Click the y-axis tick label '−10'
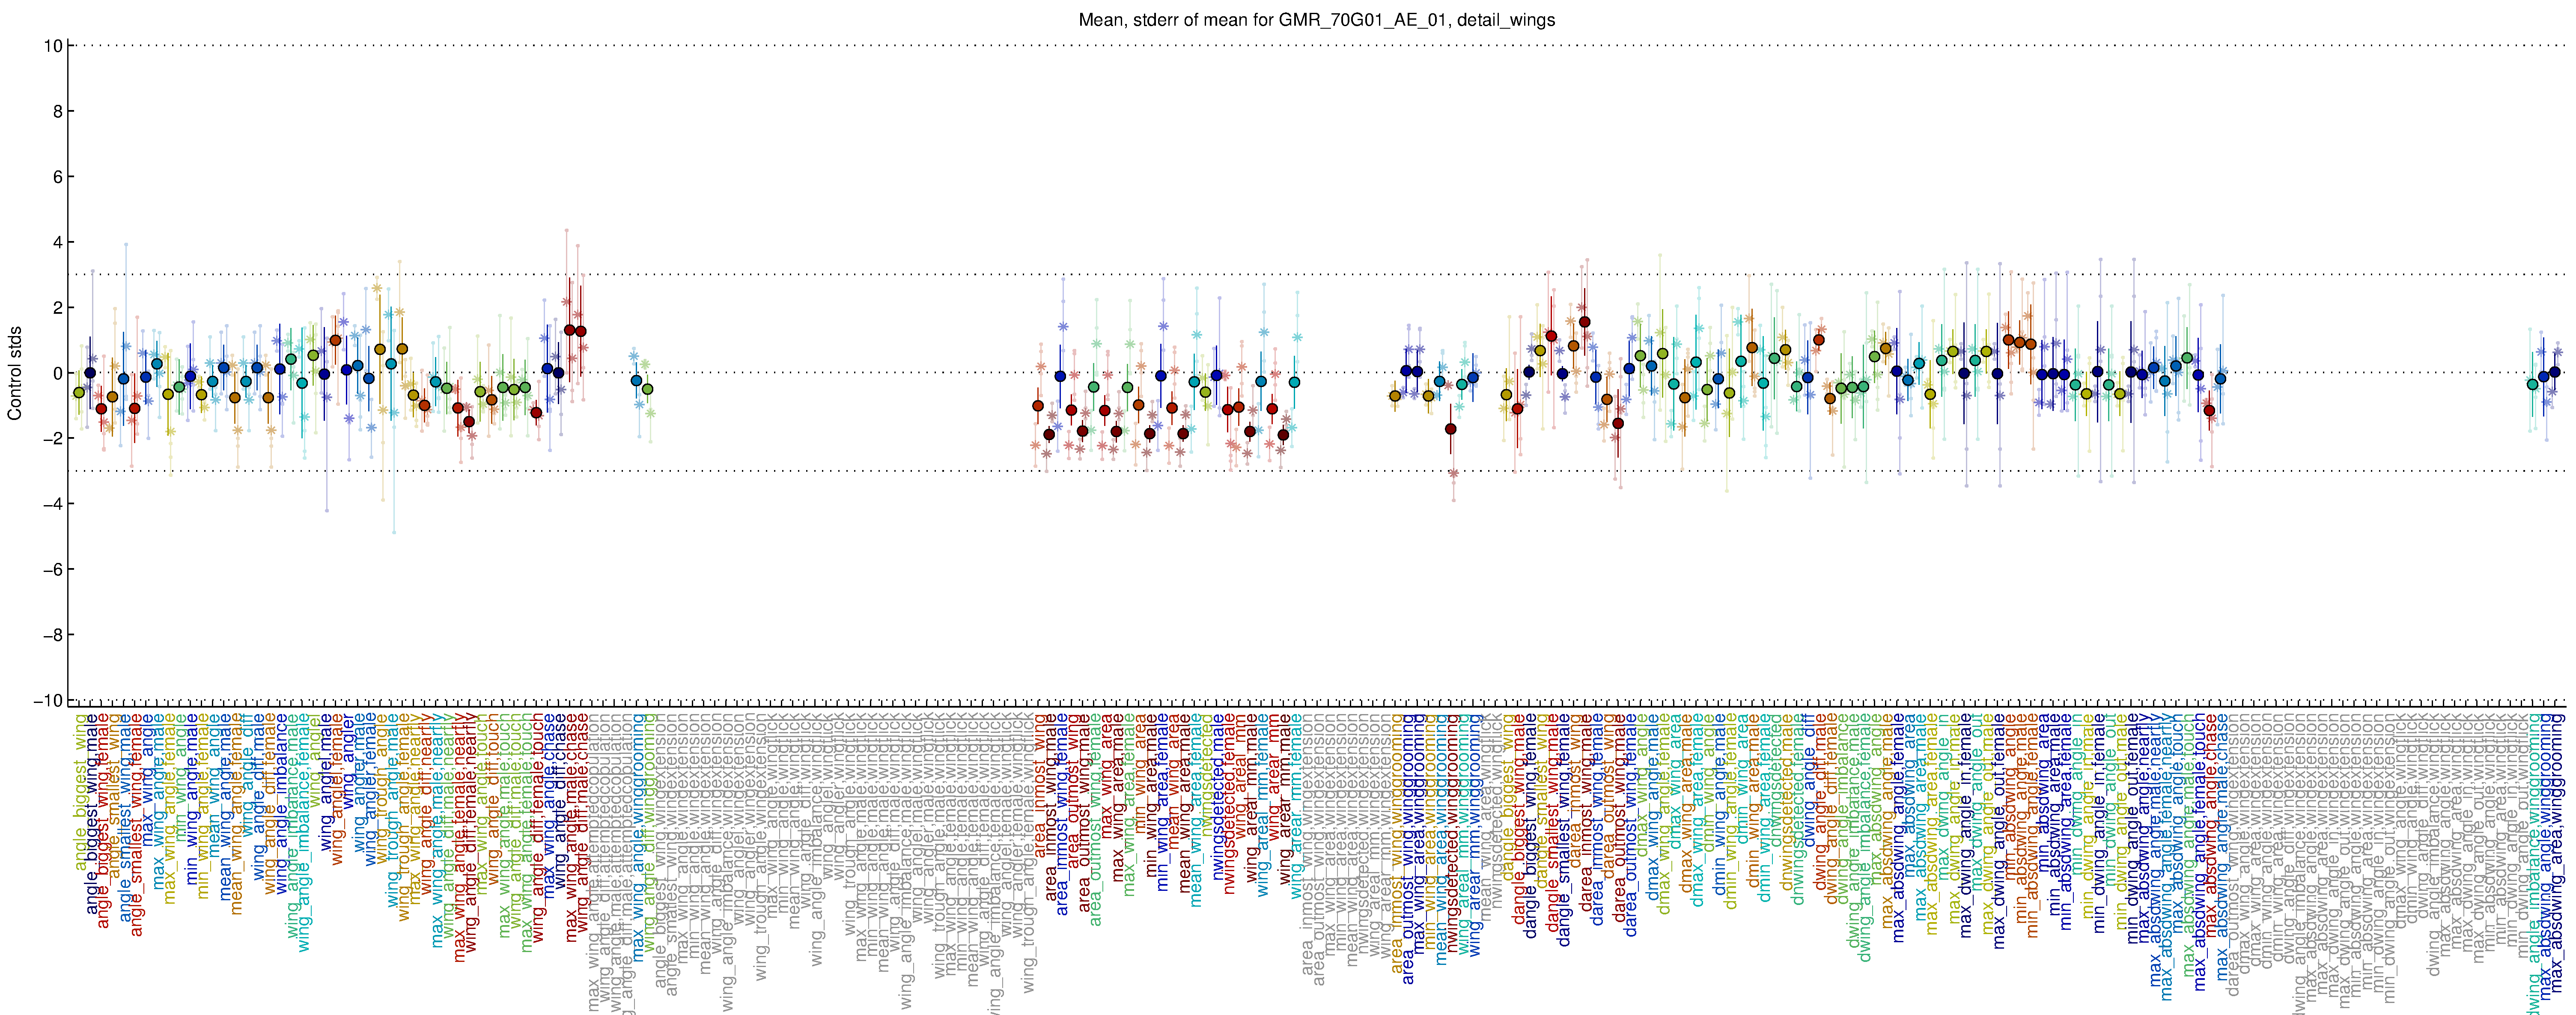 click(48, 700)
